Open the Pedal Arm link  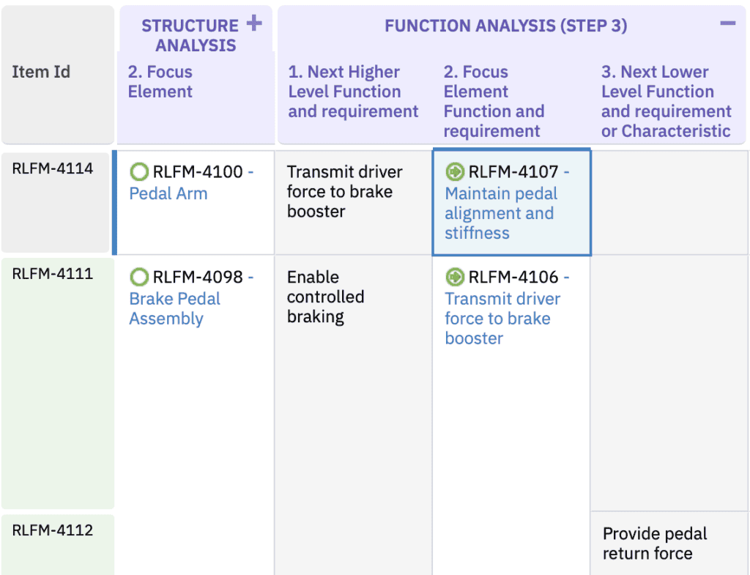click(x=168, y=194)
